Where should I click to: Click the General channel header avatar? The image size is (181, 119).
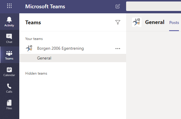(x=137, y=22)
